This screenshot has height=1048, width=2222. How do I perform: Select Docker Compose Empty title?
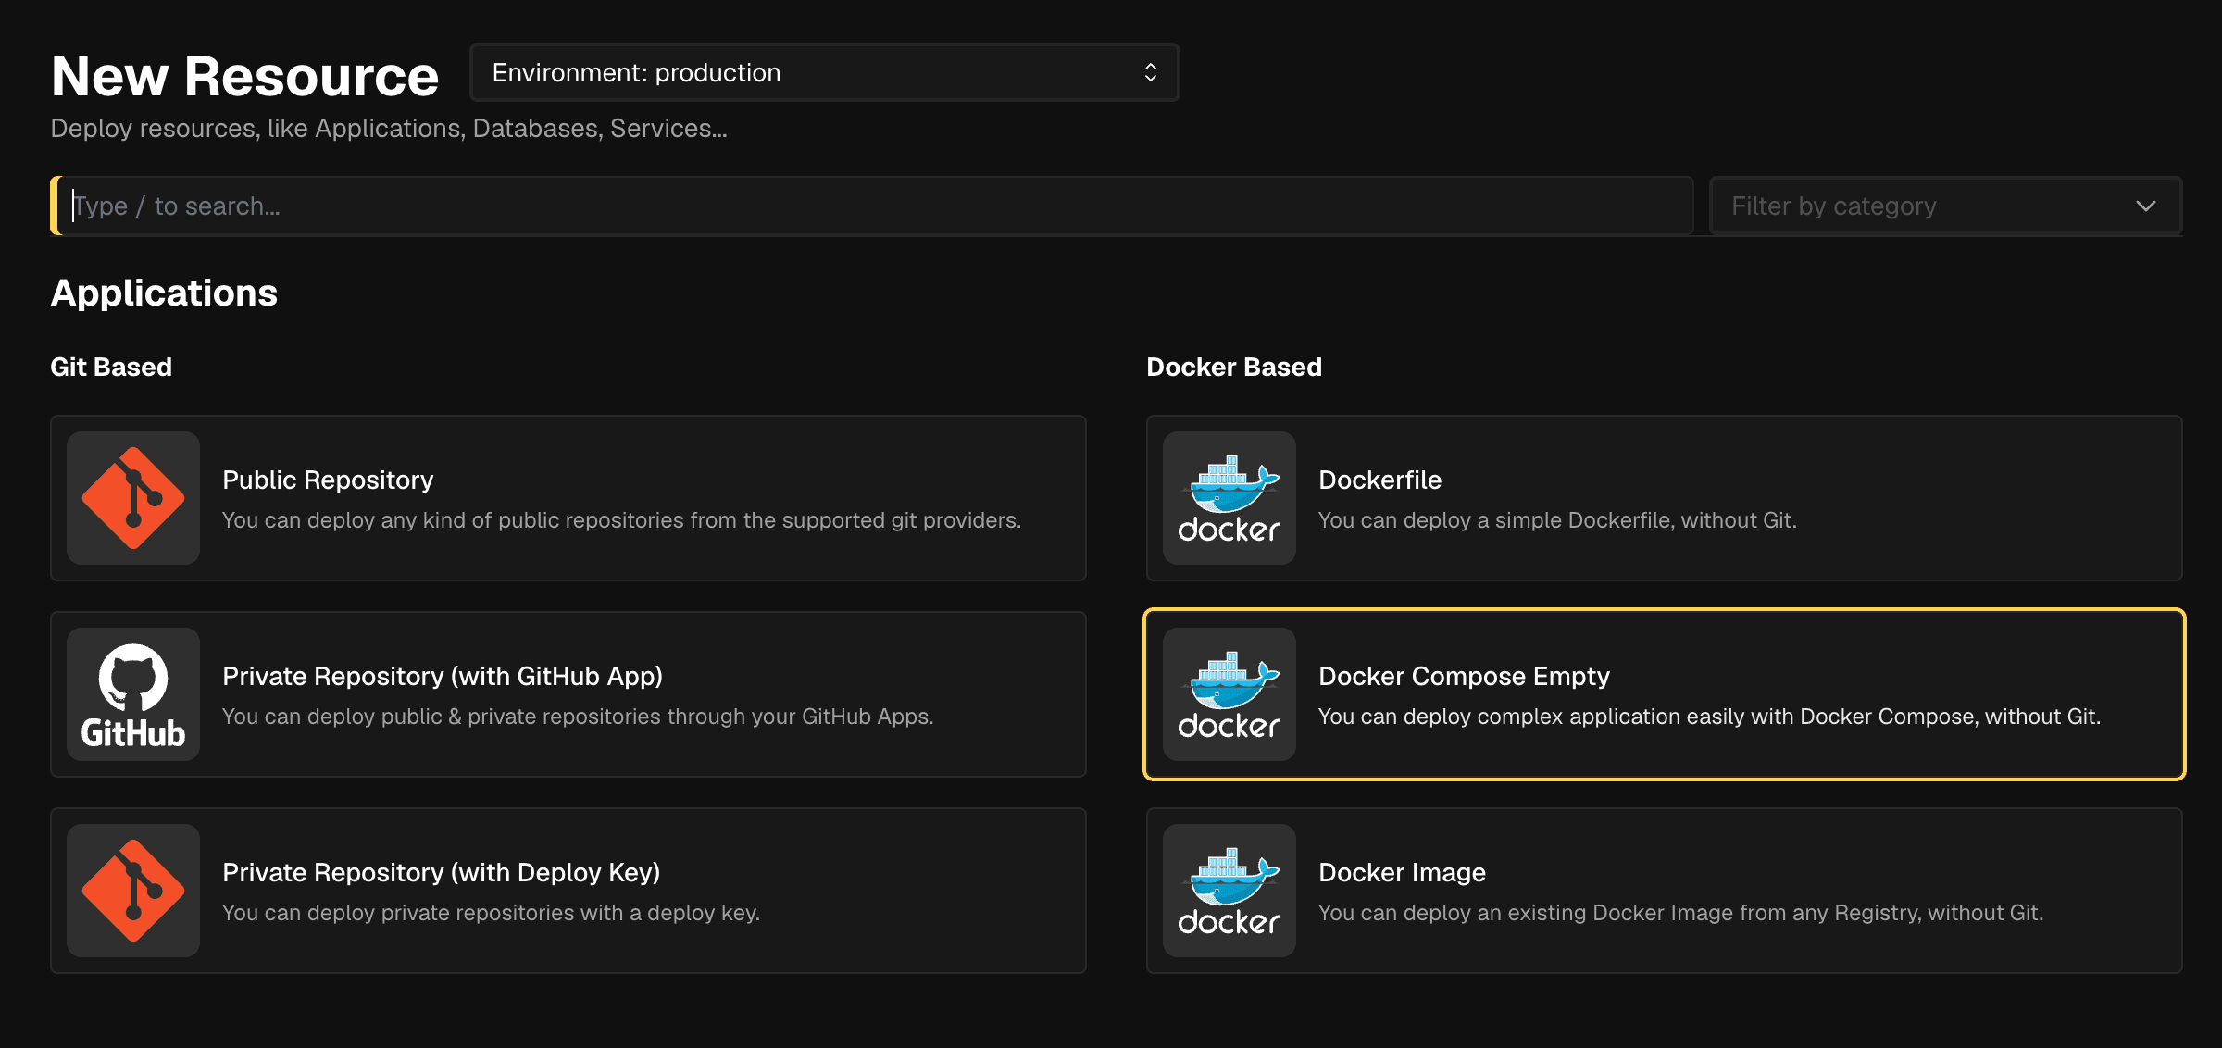[x=1464, y=676]
